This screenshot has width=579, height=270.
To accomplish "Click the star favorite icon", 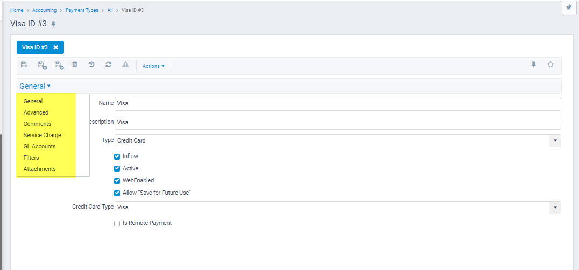I will [550, 65].
